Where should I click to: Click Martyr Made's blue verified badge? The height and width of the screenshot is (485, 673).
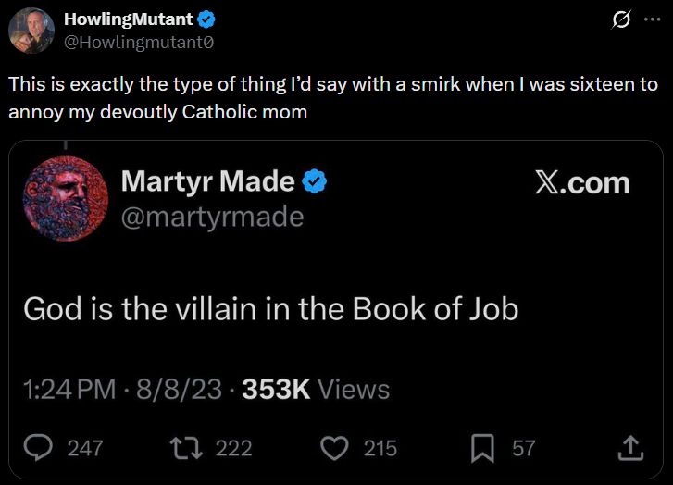tap(316, 181)
